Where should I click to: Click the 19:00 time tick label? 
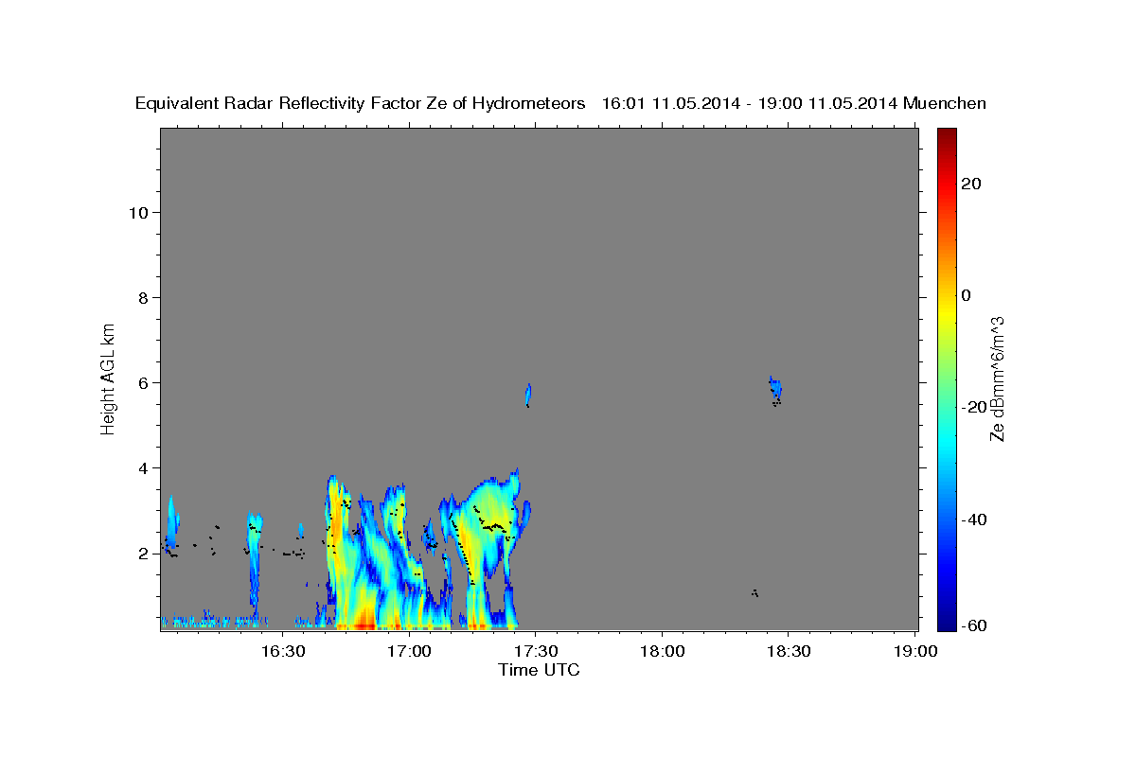915,651
